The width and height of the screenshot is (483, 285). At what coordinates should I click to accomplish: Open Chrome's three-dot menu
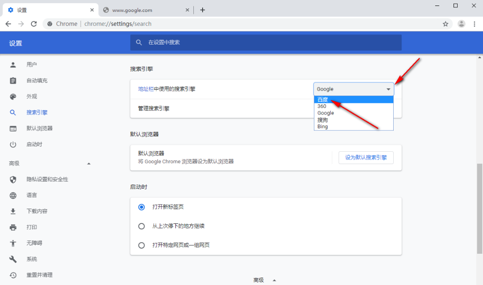474,24
